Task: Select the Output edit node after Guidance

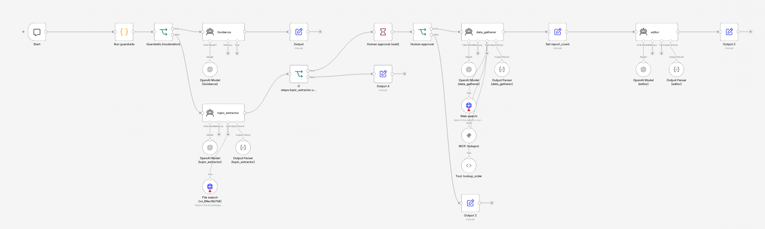Action: [x=299, y=32]
